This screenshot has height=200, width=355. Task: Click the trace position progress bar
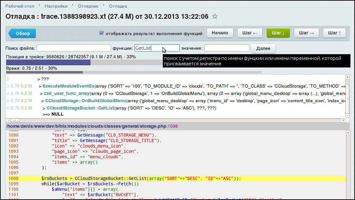coord(83,63)
